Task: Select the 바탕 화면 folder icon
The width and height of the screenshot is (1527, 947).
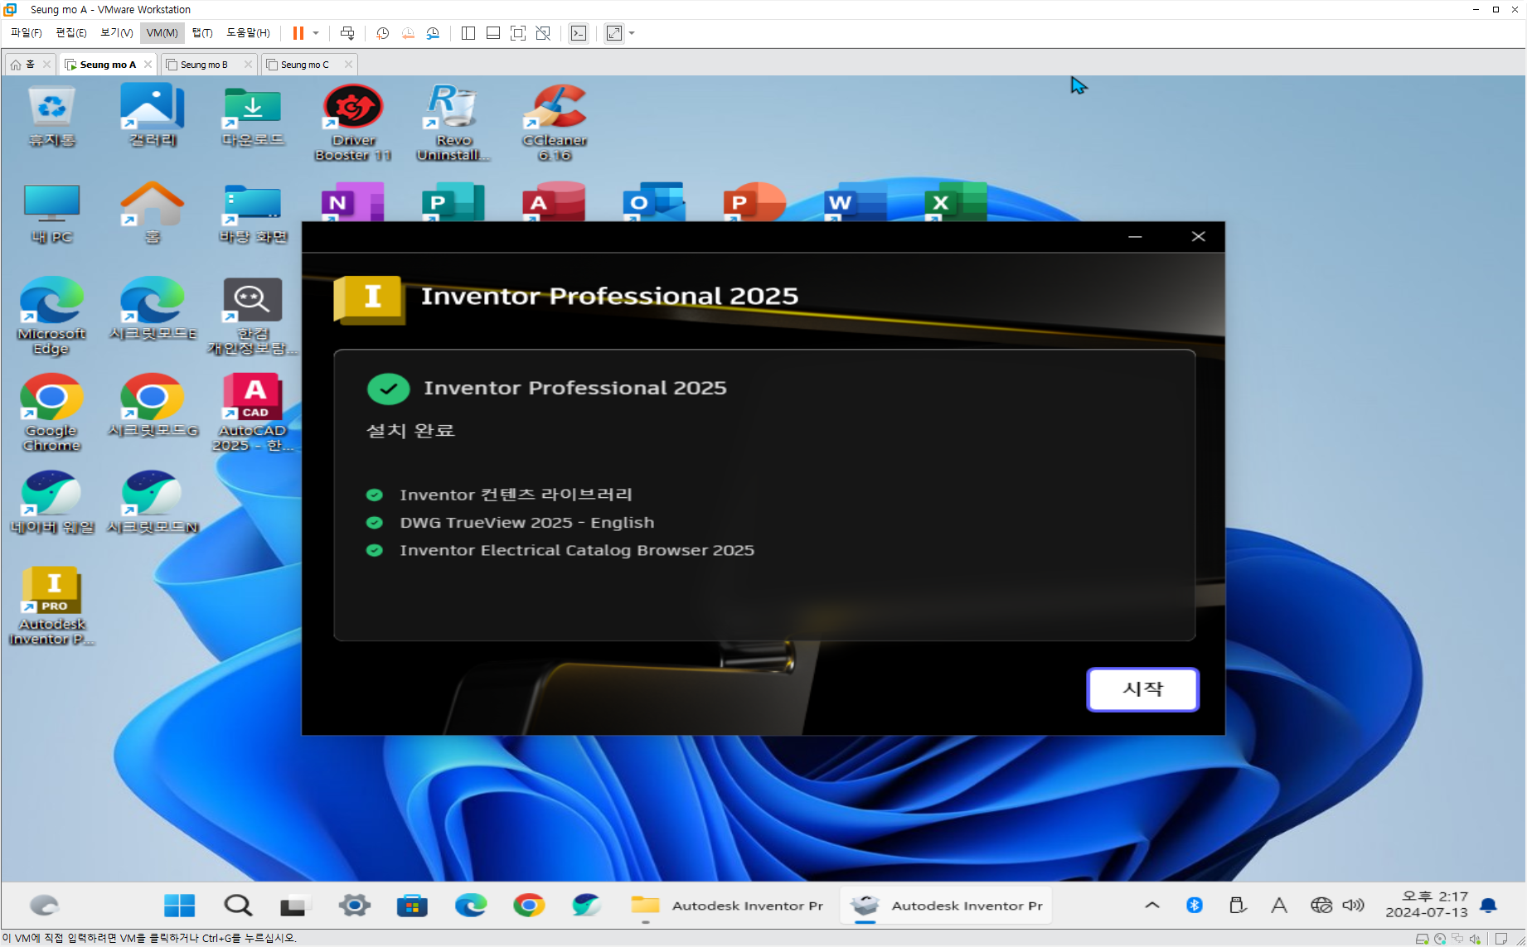Action: coord(253,214)
